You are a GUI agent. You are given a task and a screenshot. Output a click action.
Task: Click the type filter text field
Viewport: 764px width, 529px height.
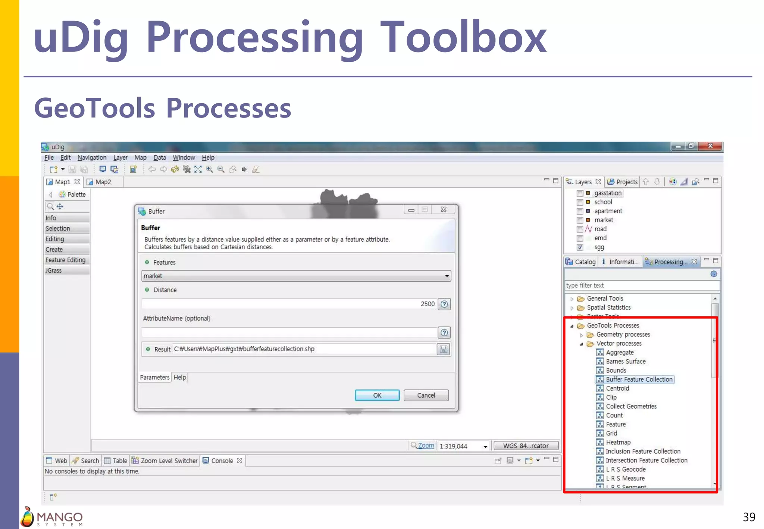[642, 285]
